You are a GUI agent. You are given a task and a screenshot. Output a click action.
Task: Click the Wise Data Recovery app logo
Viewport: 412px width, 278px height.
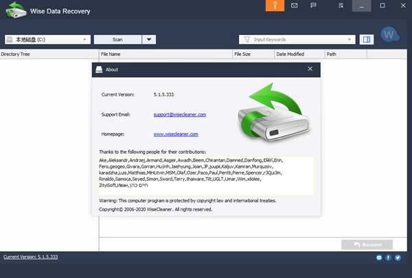coord(16,10)
